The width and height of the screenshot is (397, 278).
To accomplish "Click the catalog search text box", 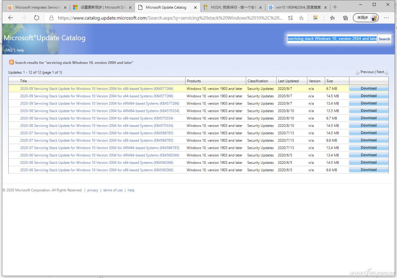I will 332,39.
